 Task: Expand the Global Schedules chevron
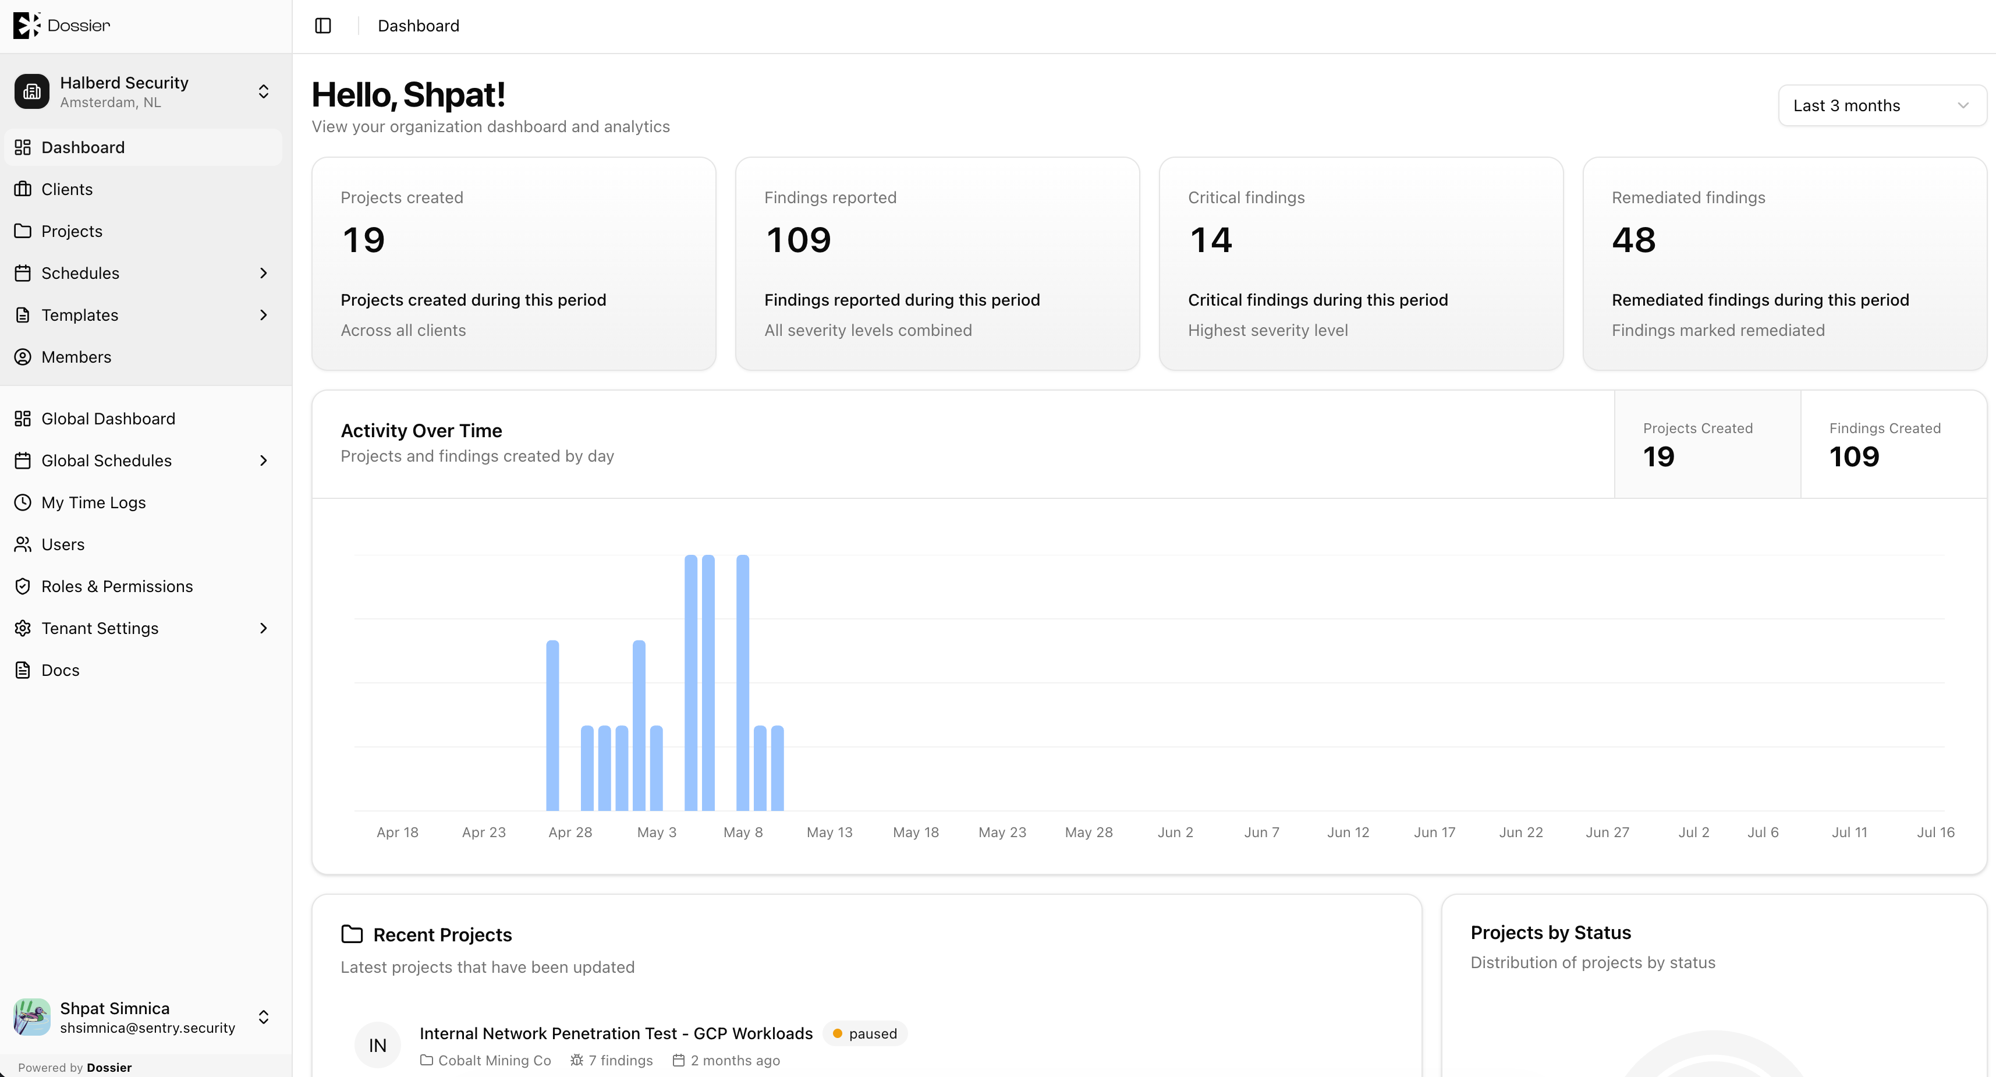[x=264, y=460]
